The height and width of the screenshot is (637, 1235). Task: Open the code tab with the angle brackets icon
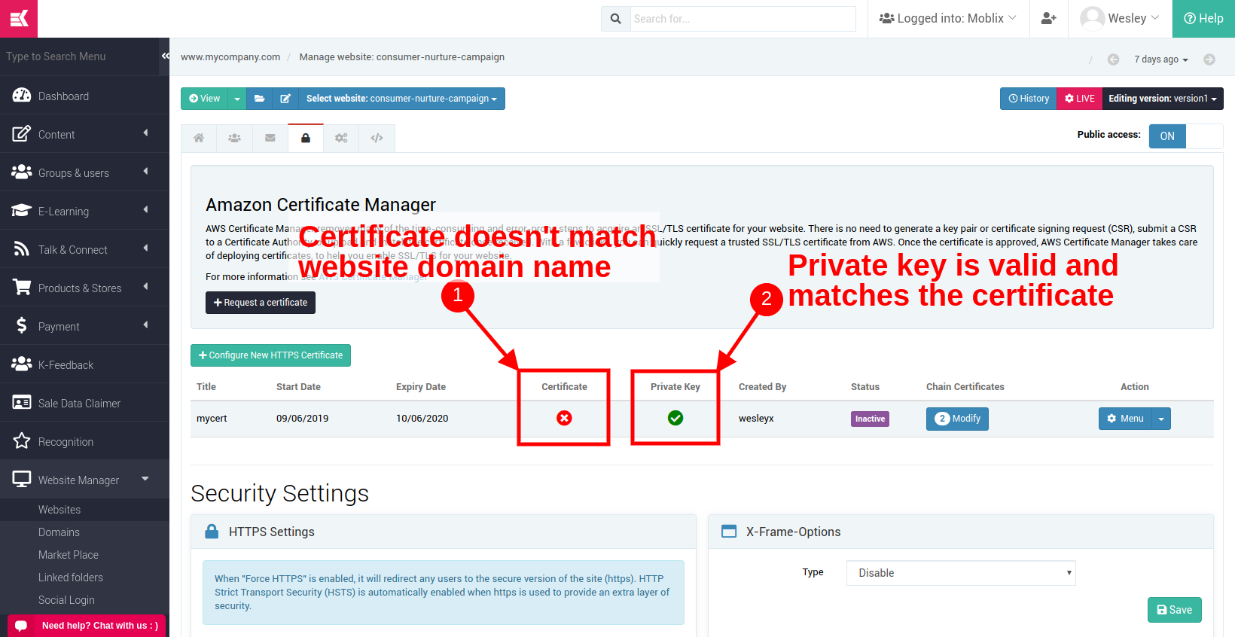click(x=377, y=138)
